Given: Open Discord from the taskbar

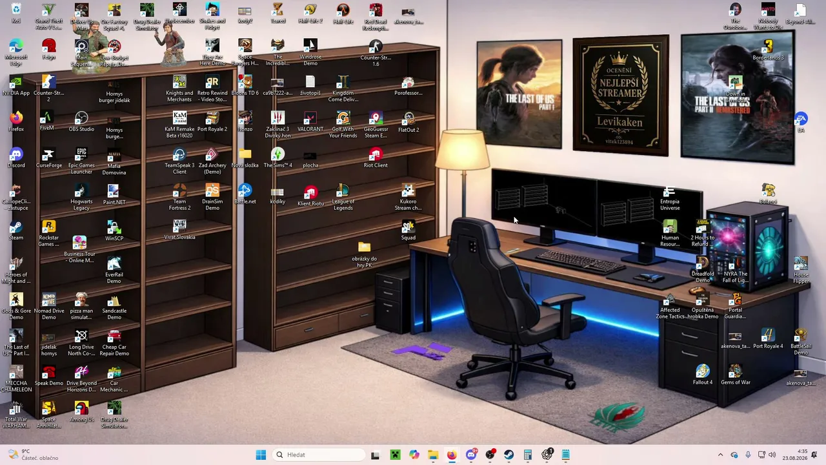Looking at the screenshot, I should [x=471, y=455].
